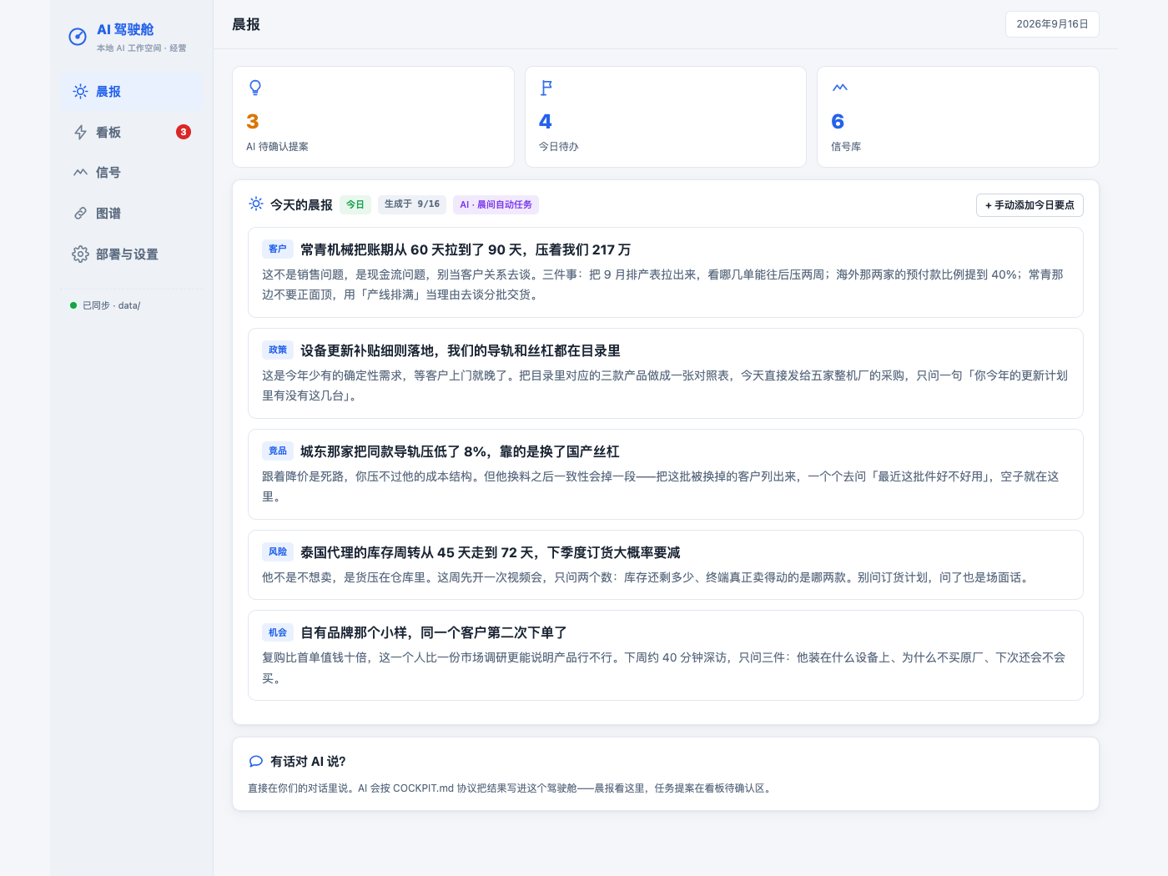Click the AI · 晨间自动任务 tag
This screenshot has height=876, width=1168.
click(496, 204)
